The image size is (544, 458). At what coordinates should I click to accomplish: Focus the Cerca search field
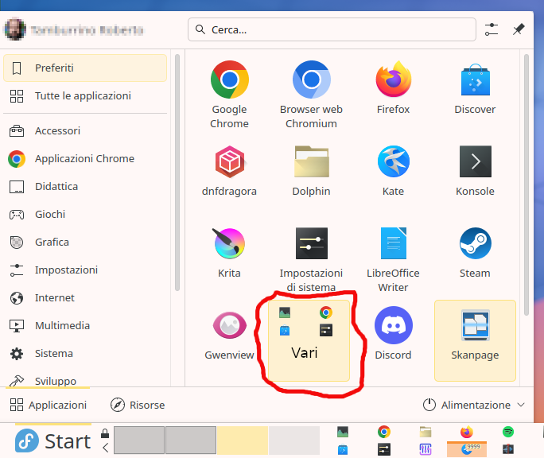pos(332,29)
